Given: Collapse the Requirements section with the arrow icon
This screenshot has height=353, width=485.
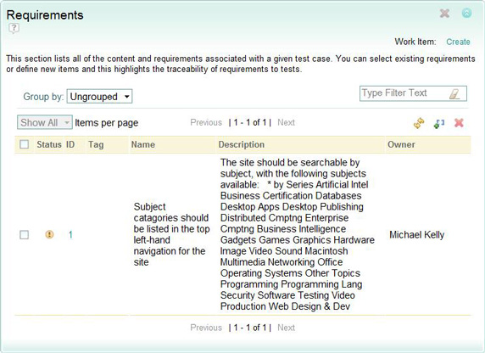Looking at the screenshot, I should [x=466, y=13].
